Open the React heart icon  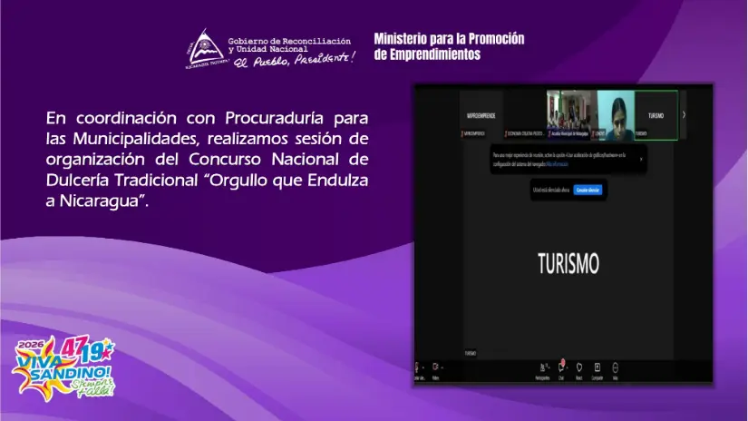(579, 367)
